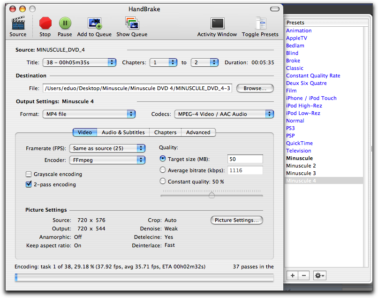Open presets gear action menu
Viewport: 378px width, 298px height.
click(320, 275)
